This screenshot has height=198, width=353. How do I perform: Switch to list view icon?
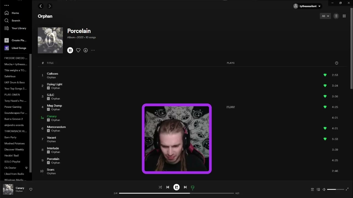pos(336,16)
